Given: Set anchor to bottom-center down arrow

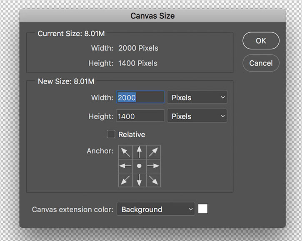Looking at the screenshot, I should coord(139,180).
